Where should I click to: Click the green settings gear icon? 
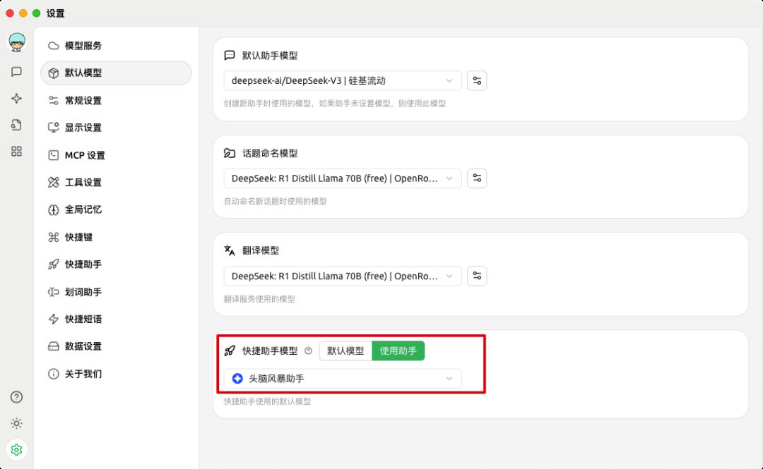point(16,449)
